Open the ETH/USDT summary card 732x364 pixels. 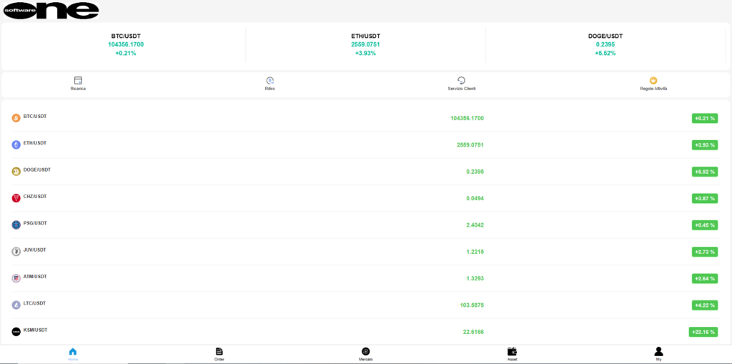coord(365,44)
